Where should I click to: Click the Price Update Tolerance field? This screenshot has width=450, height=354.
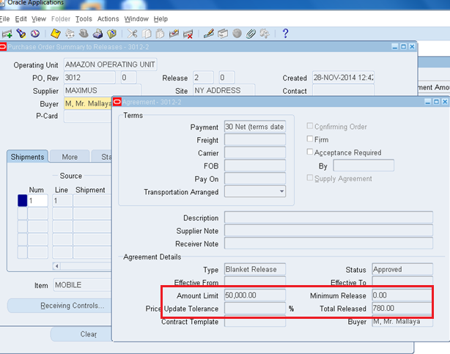255,308
